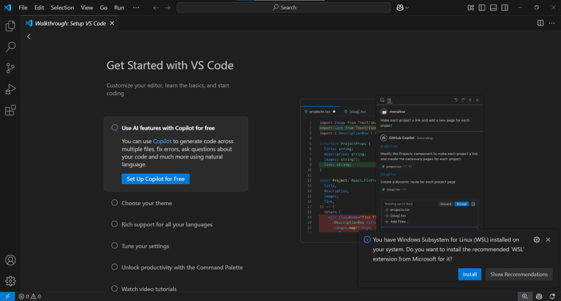
Task: Open the File menu
Action: point(23,8)
